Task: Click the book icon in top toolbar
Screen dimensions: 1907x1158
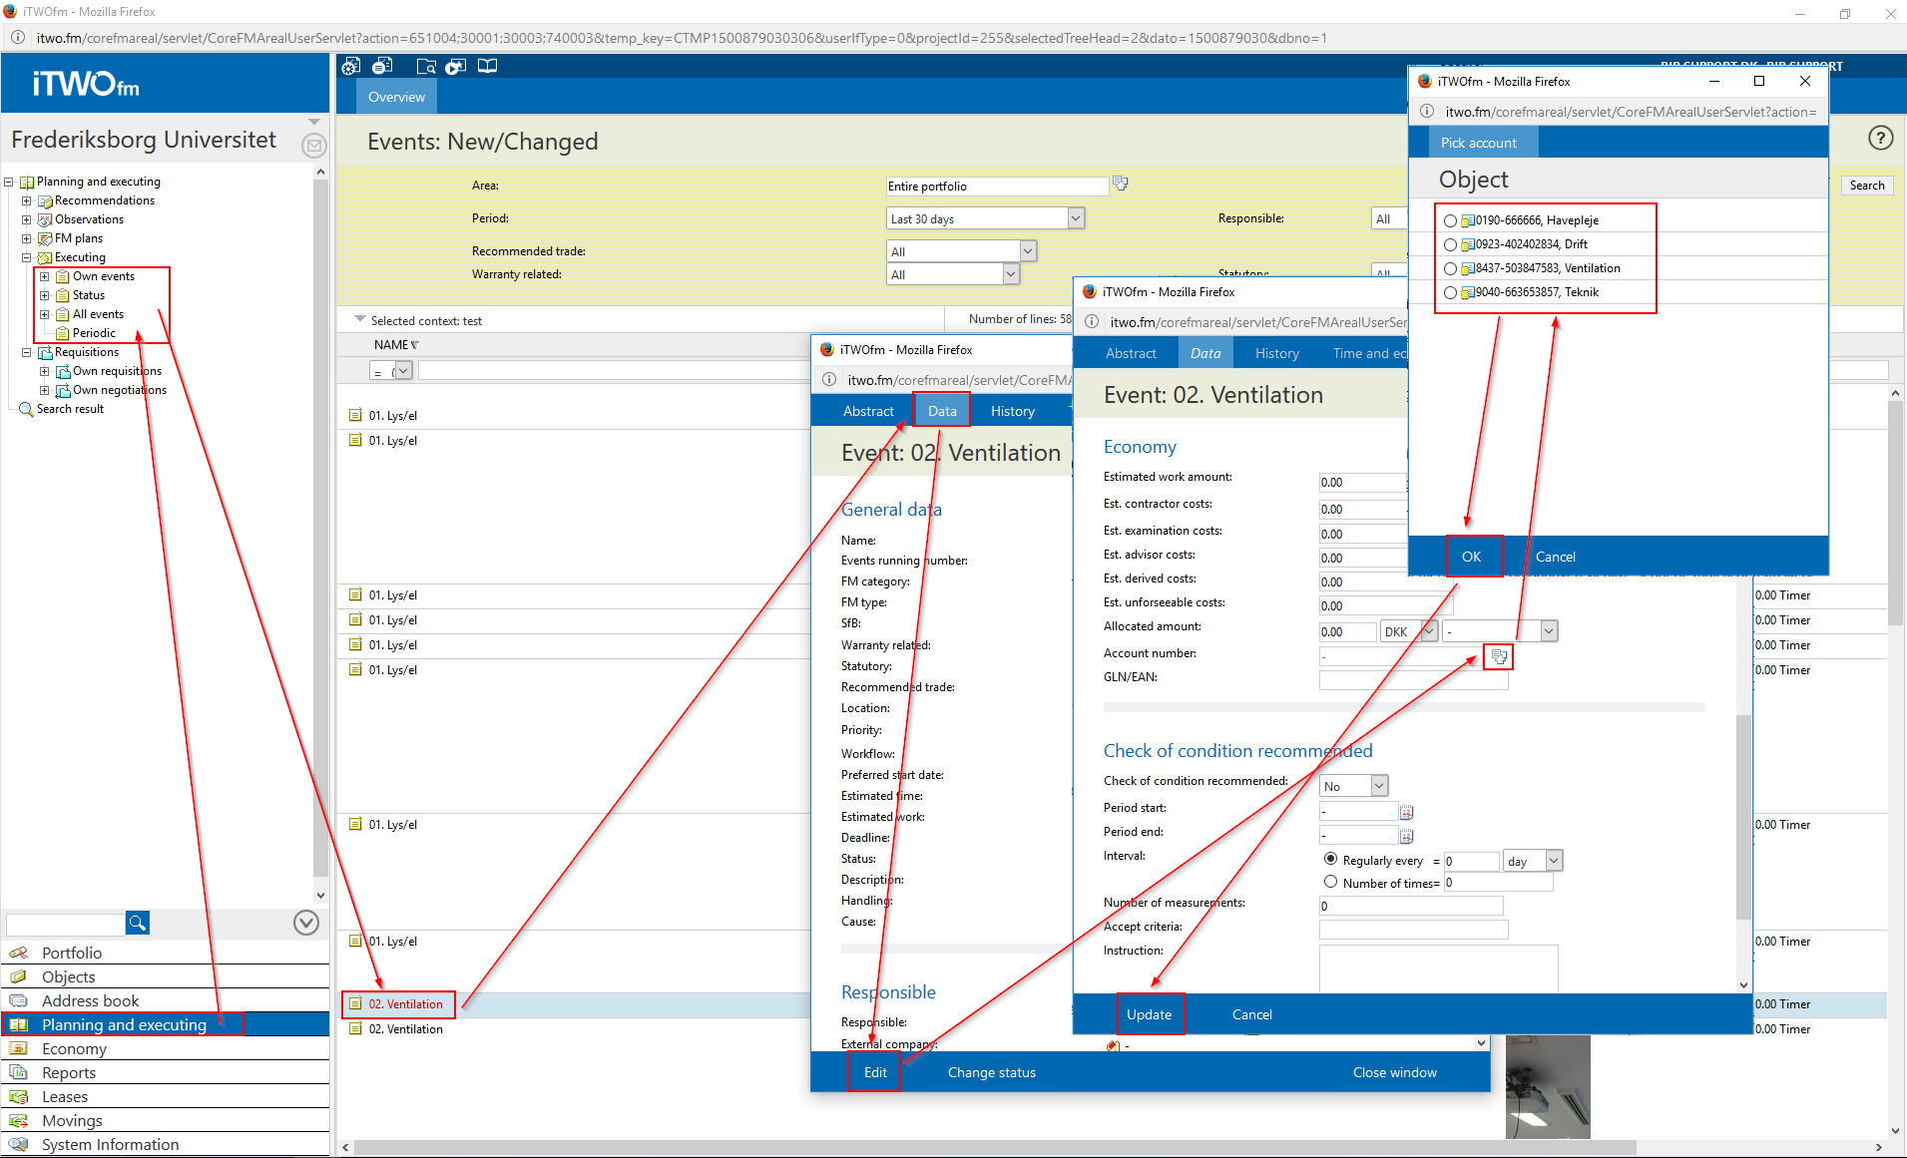Action: 487,67
